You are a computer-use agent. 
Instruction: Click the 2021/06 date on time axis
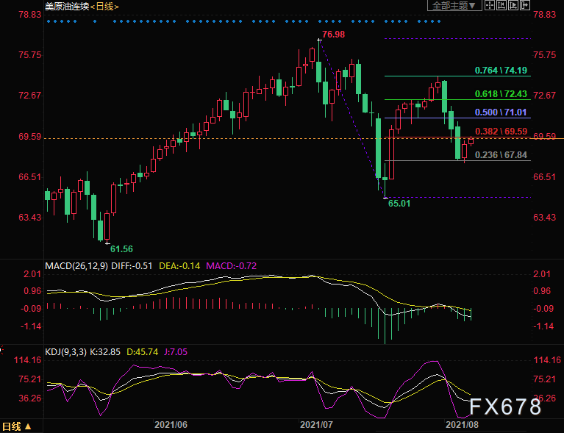[170, 424]
